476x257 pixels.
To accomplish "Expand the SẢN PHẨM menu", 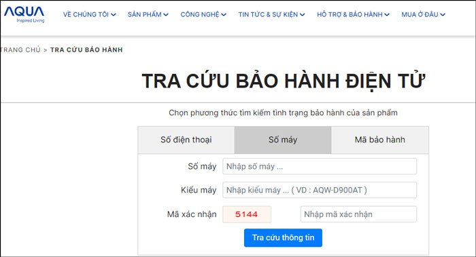I will pos(148,14).
